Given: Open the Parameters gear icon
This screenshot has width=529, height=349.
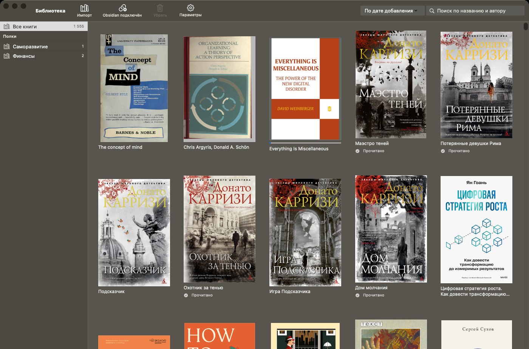Looking at the screenshot, I should click(x=190, y=8).
